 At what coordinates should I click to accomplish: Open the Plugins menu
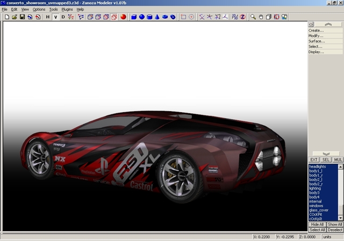tap(67, 9)
